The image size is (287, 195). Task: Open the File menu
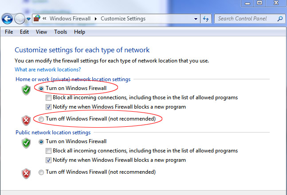9,32
